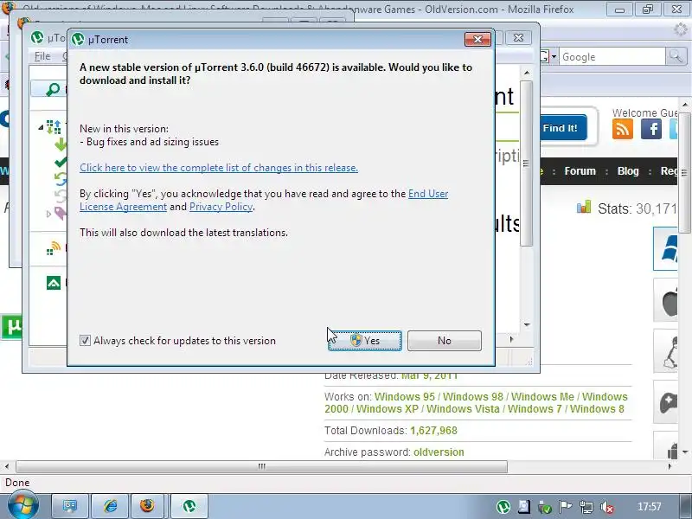Screen dimensions: 692x519
Task: Open the search engine dropdown arrow in Firefox
Action: [x=554, y=57]
